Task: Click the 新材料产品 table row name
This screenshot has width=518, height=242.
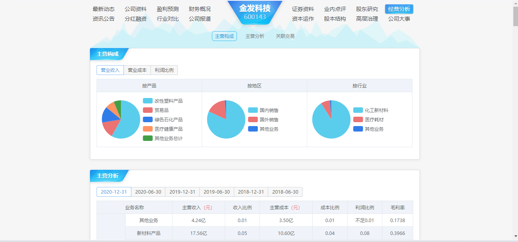Action: (x=149, y=233)
